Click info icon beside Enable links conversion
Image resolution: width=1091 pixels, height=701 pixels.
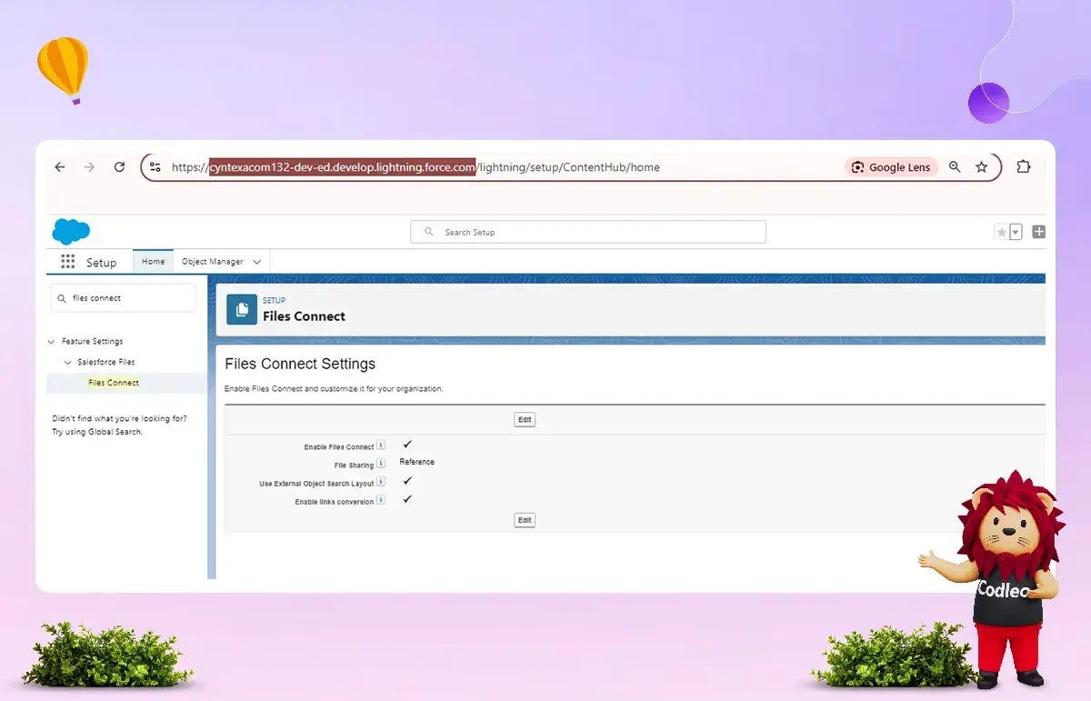(x=381, y=500)
